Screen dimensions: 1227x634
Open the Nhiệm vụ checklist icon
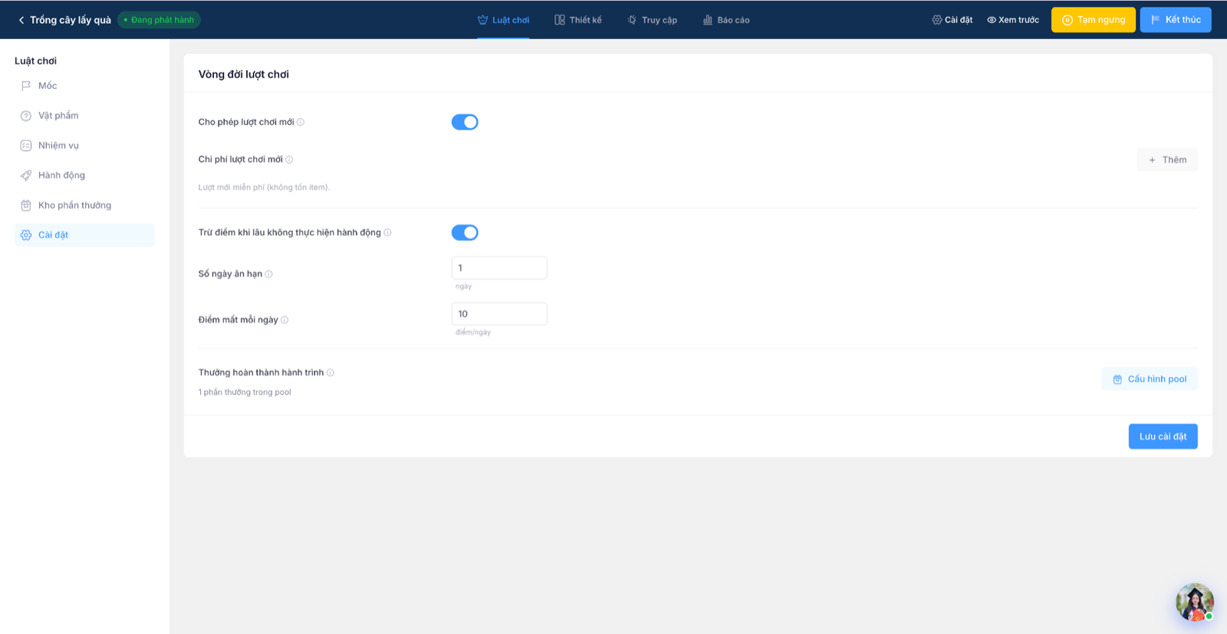(26, 146)
